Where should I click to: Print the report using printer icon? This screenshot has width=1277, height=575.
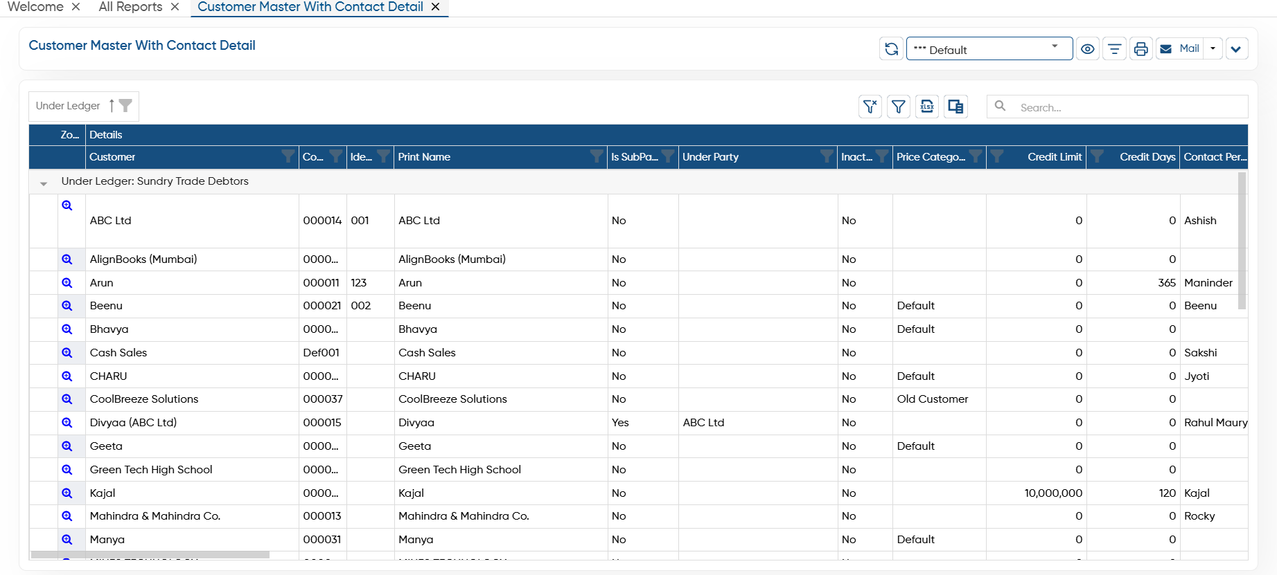(1141, 49)
